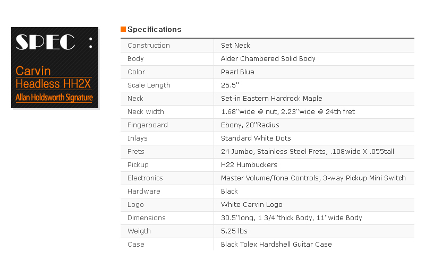Select the Standard White Dots inlays value

pos(256,138)
